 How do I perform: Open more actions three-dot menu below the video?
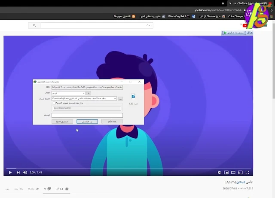tap(7, 189)
